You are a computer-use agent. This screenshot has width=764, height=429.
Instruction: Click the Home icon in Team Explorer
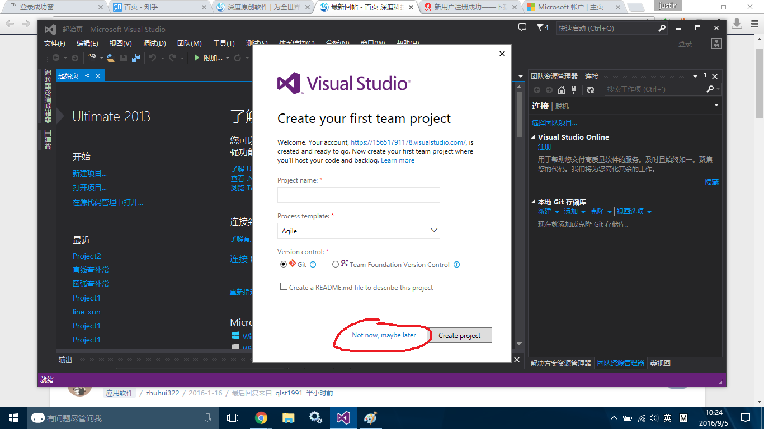point(562,89)
